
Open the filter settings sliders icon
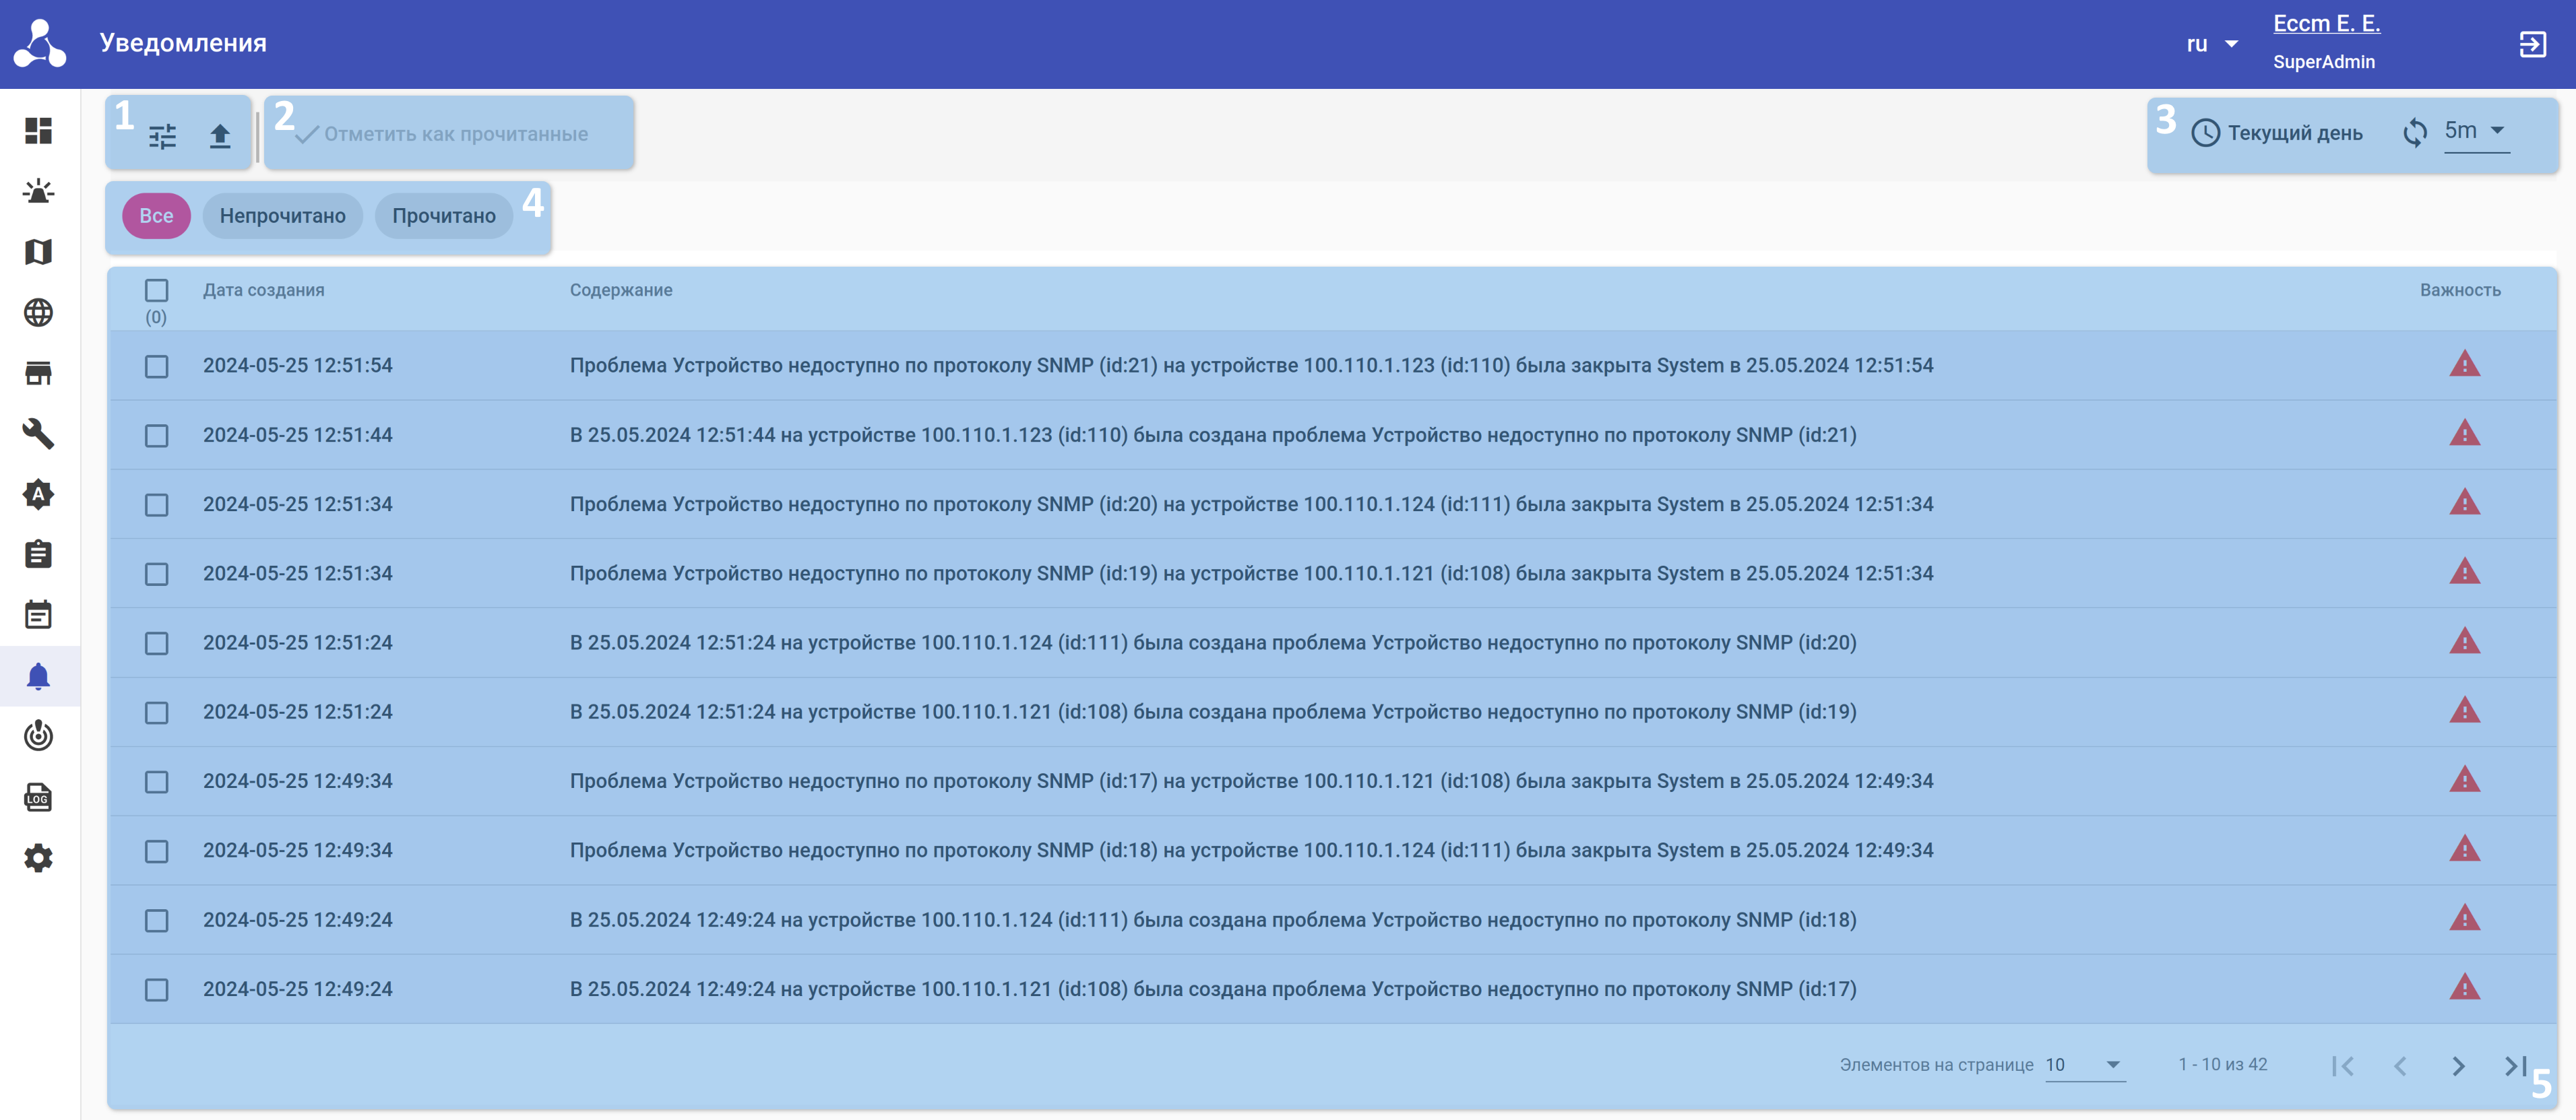point(162,136)
